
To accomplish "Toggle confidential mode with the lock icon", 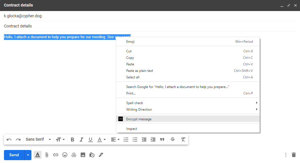I will click(x=92, y=155).
